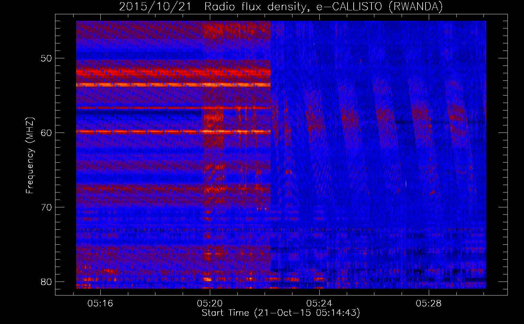
Task: Click the 05:20 time tick label
Action: pyautogui.click(x=210, y=303)
